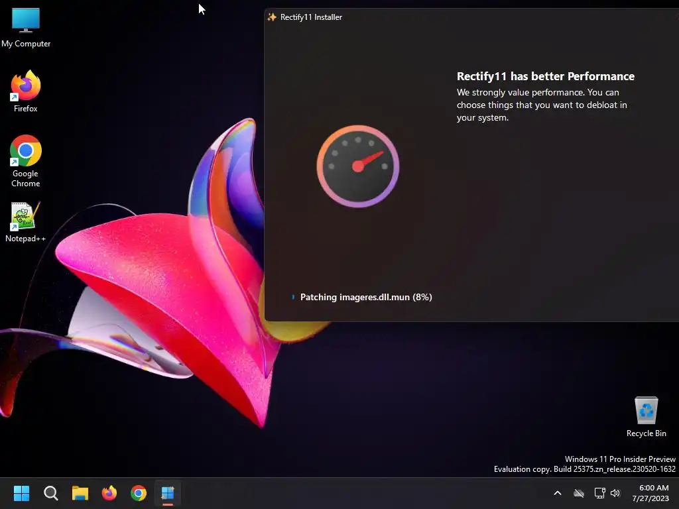Select the Notepad++ desktop shortcut

tap(26, 221)
